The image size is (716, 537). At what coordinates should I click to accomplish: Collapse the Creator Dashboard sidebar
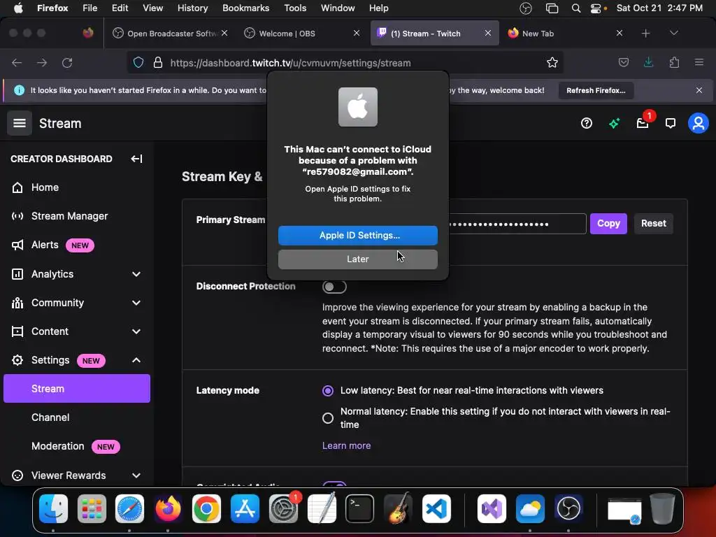[136, 159]
